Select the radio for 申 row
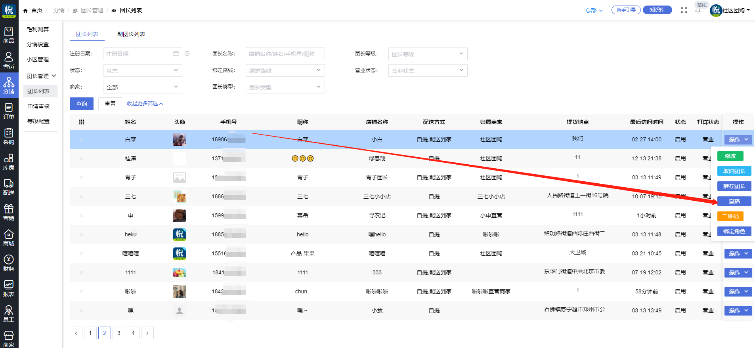Viewport: 755px width, 348px height. tap(82, 216)
